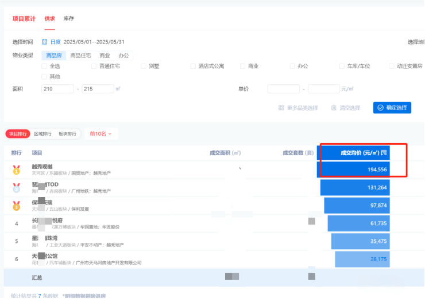Screen dimensions: 425x299
Task: Open the 越秀观樾 project link
Action: [42, 167]
